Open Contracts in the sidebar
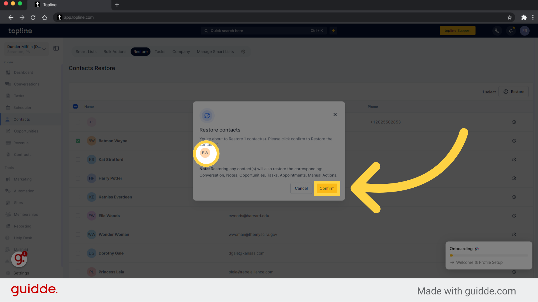538x302 pixels. tap(22, 155)
